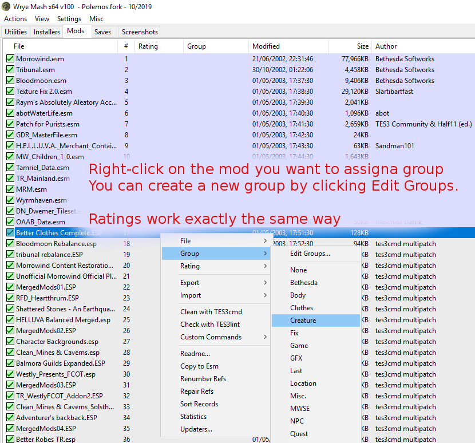This screenshot has width=475, height=443.
Task: Assign the Fix group
Action: (316, 333)
